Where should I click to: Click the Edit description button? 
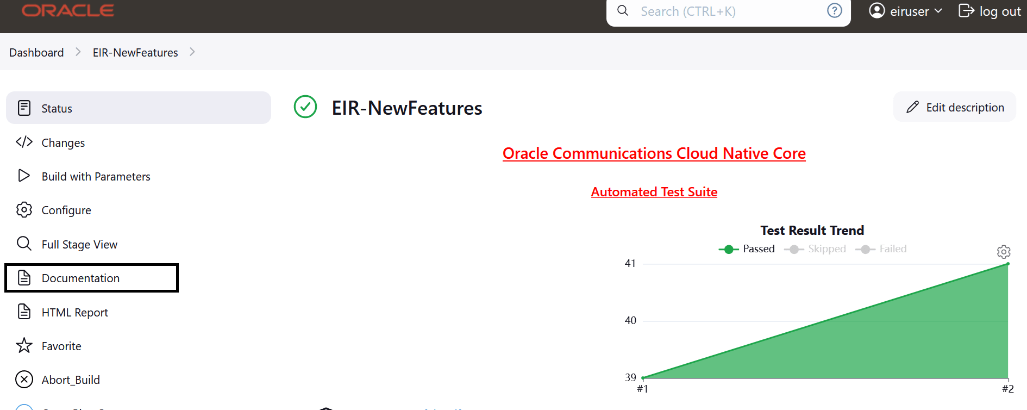point(955,107)
